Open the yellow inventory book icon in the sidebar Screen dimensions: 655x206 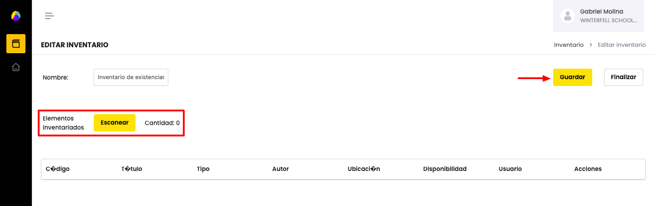pos(16,44)
